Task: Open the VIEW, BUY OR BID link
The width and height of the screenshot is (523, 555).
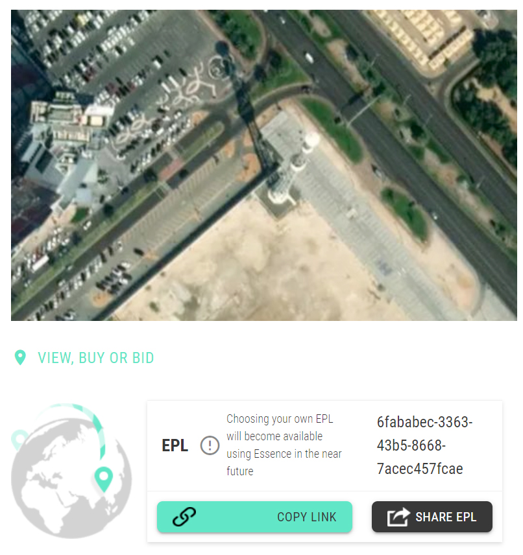Action: tap(95, 358)
